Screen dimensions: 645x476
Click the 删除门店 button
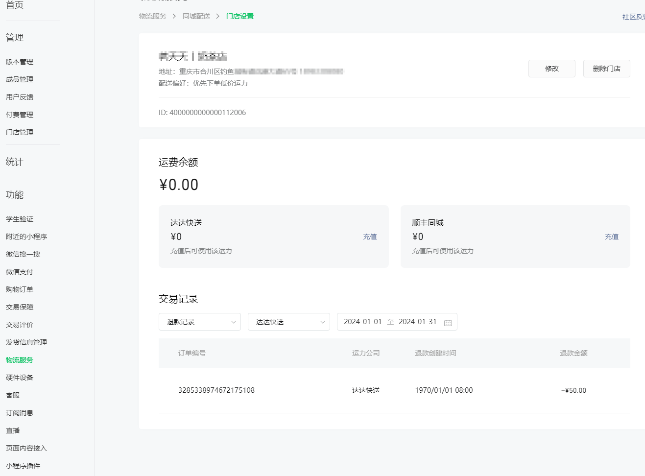point(607,69)
